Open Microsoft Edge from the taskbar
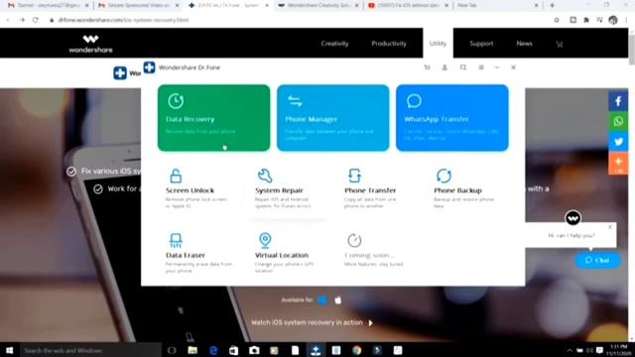 pyautogui.click(x=213, y=350)
